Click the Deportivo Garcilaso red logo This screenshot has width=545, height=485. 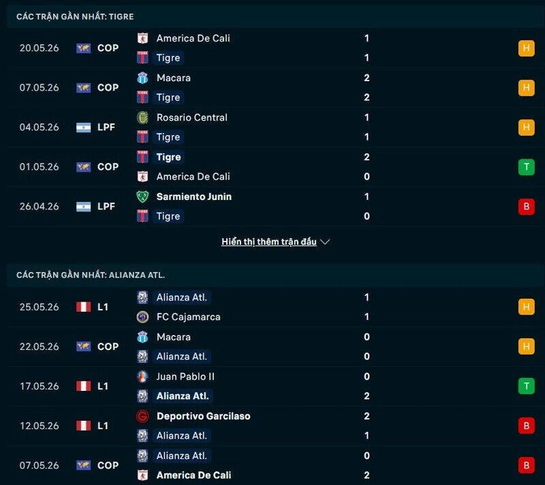click(142, 416)
